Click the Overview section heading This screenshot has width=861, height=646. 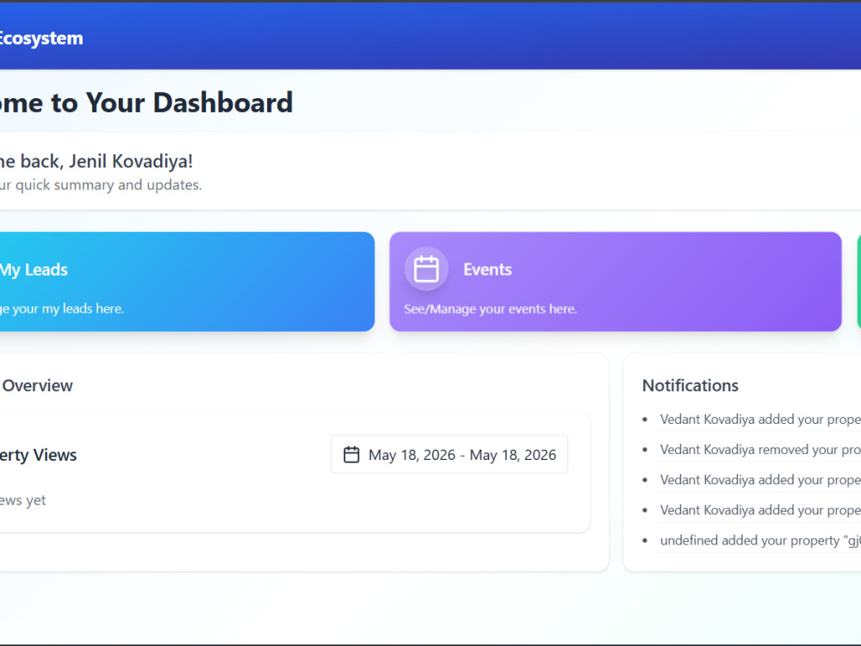click(37, 386)
